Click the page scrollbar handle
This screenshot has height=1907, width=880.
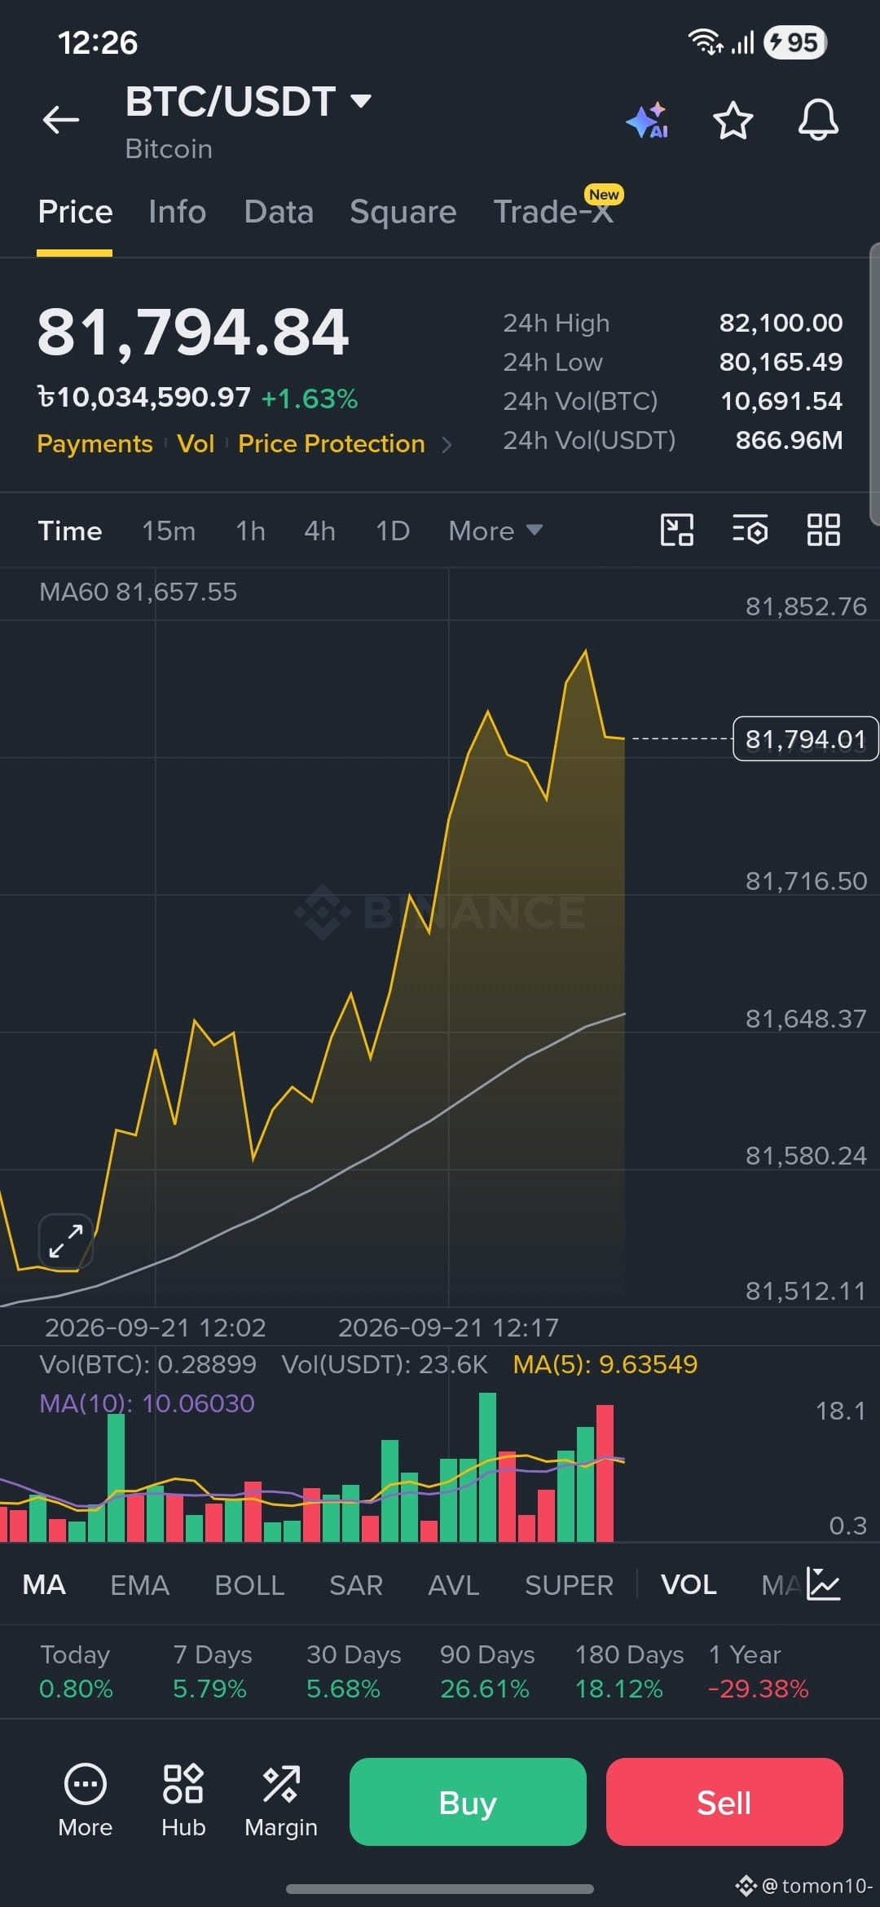[875, 383]
